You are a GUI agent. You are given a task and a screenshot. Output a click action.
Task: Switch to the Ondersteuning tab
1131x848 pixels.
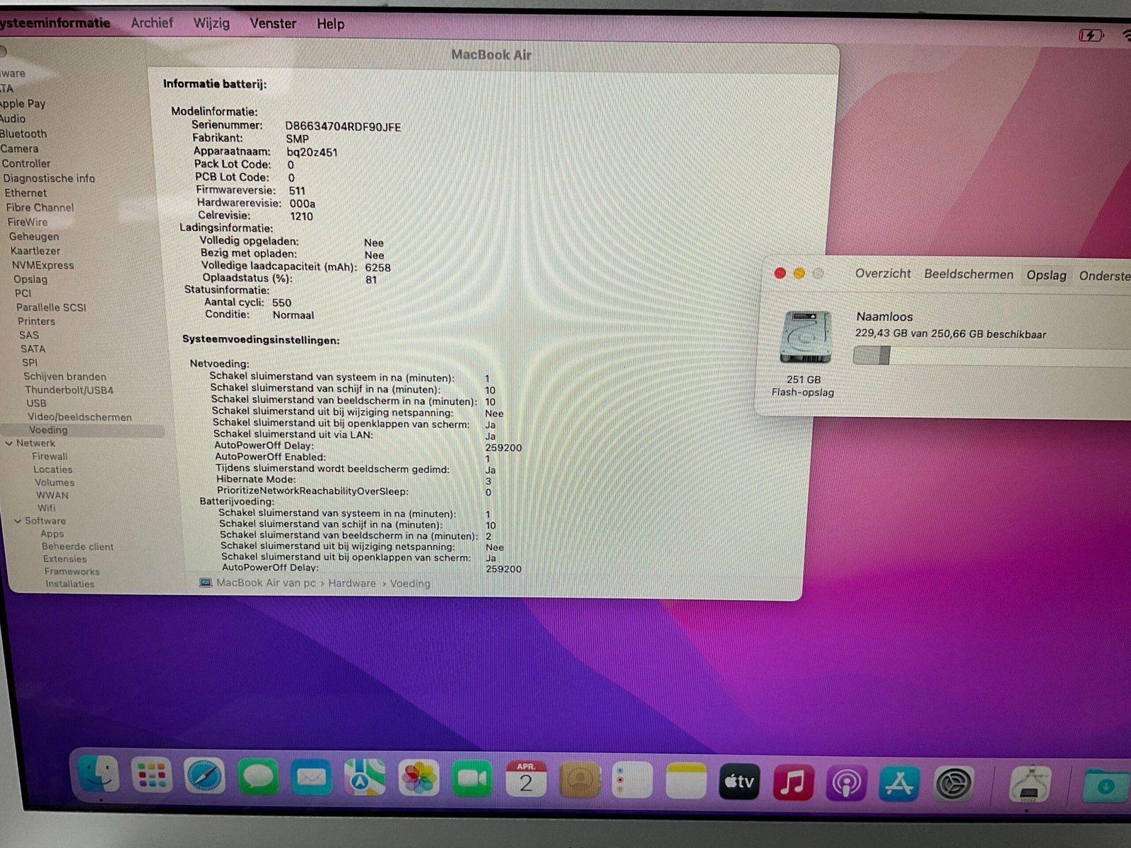click(1104, 276)
